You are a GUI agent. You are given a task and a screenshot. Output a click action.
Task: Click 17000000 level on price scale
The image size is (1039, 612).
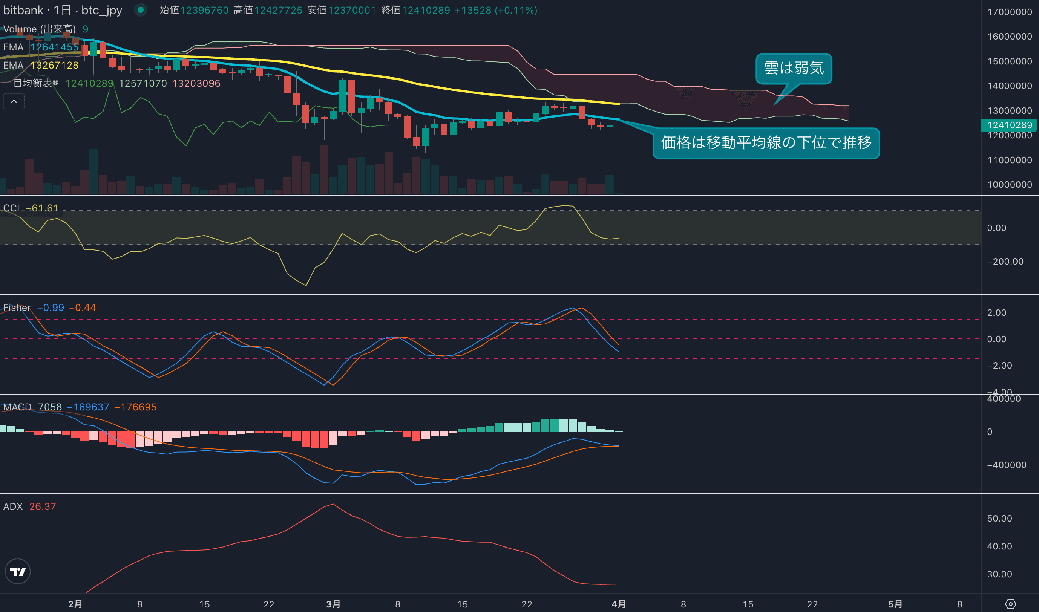click(1009, 12)
